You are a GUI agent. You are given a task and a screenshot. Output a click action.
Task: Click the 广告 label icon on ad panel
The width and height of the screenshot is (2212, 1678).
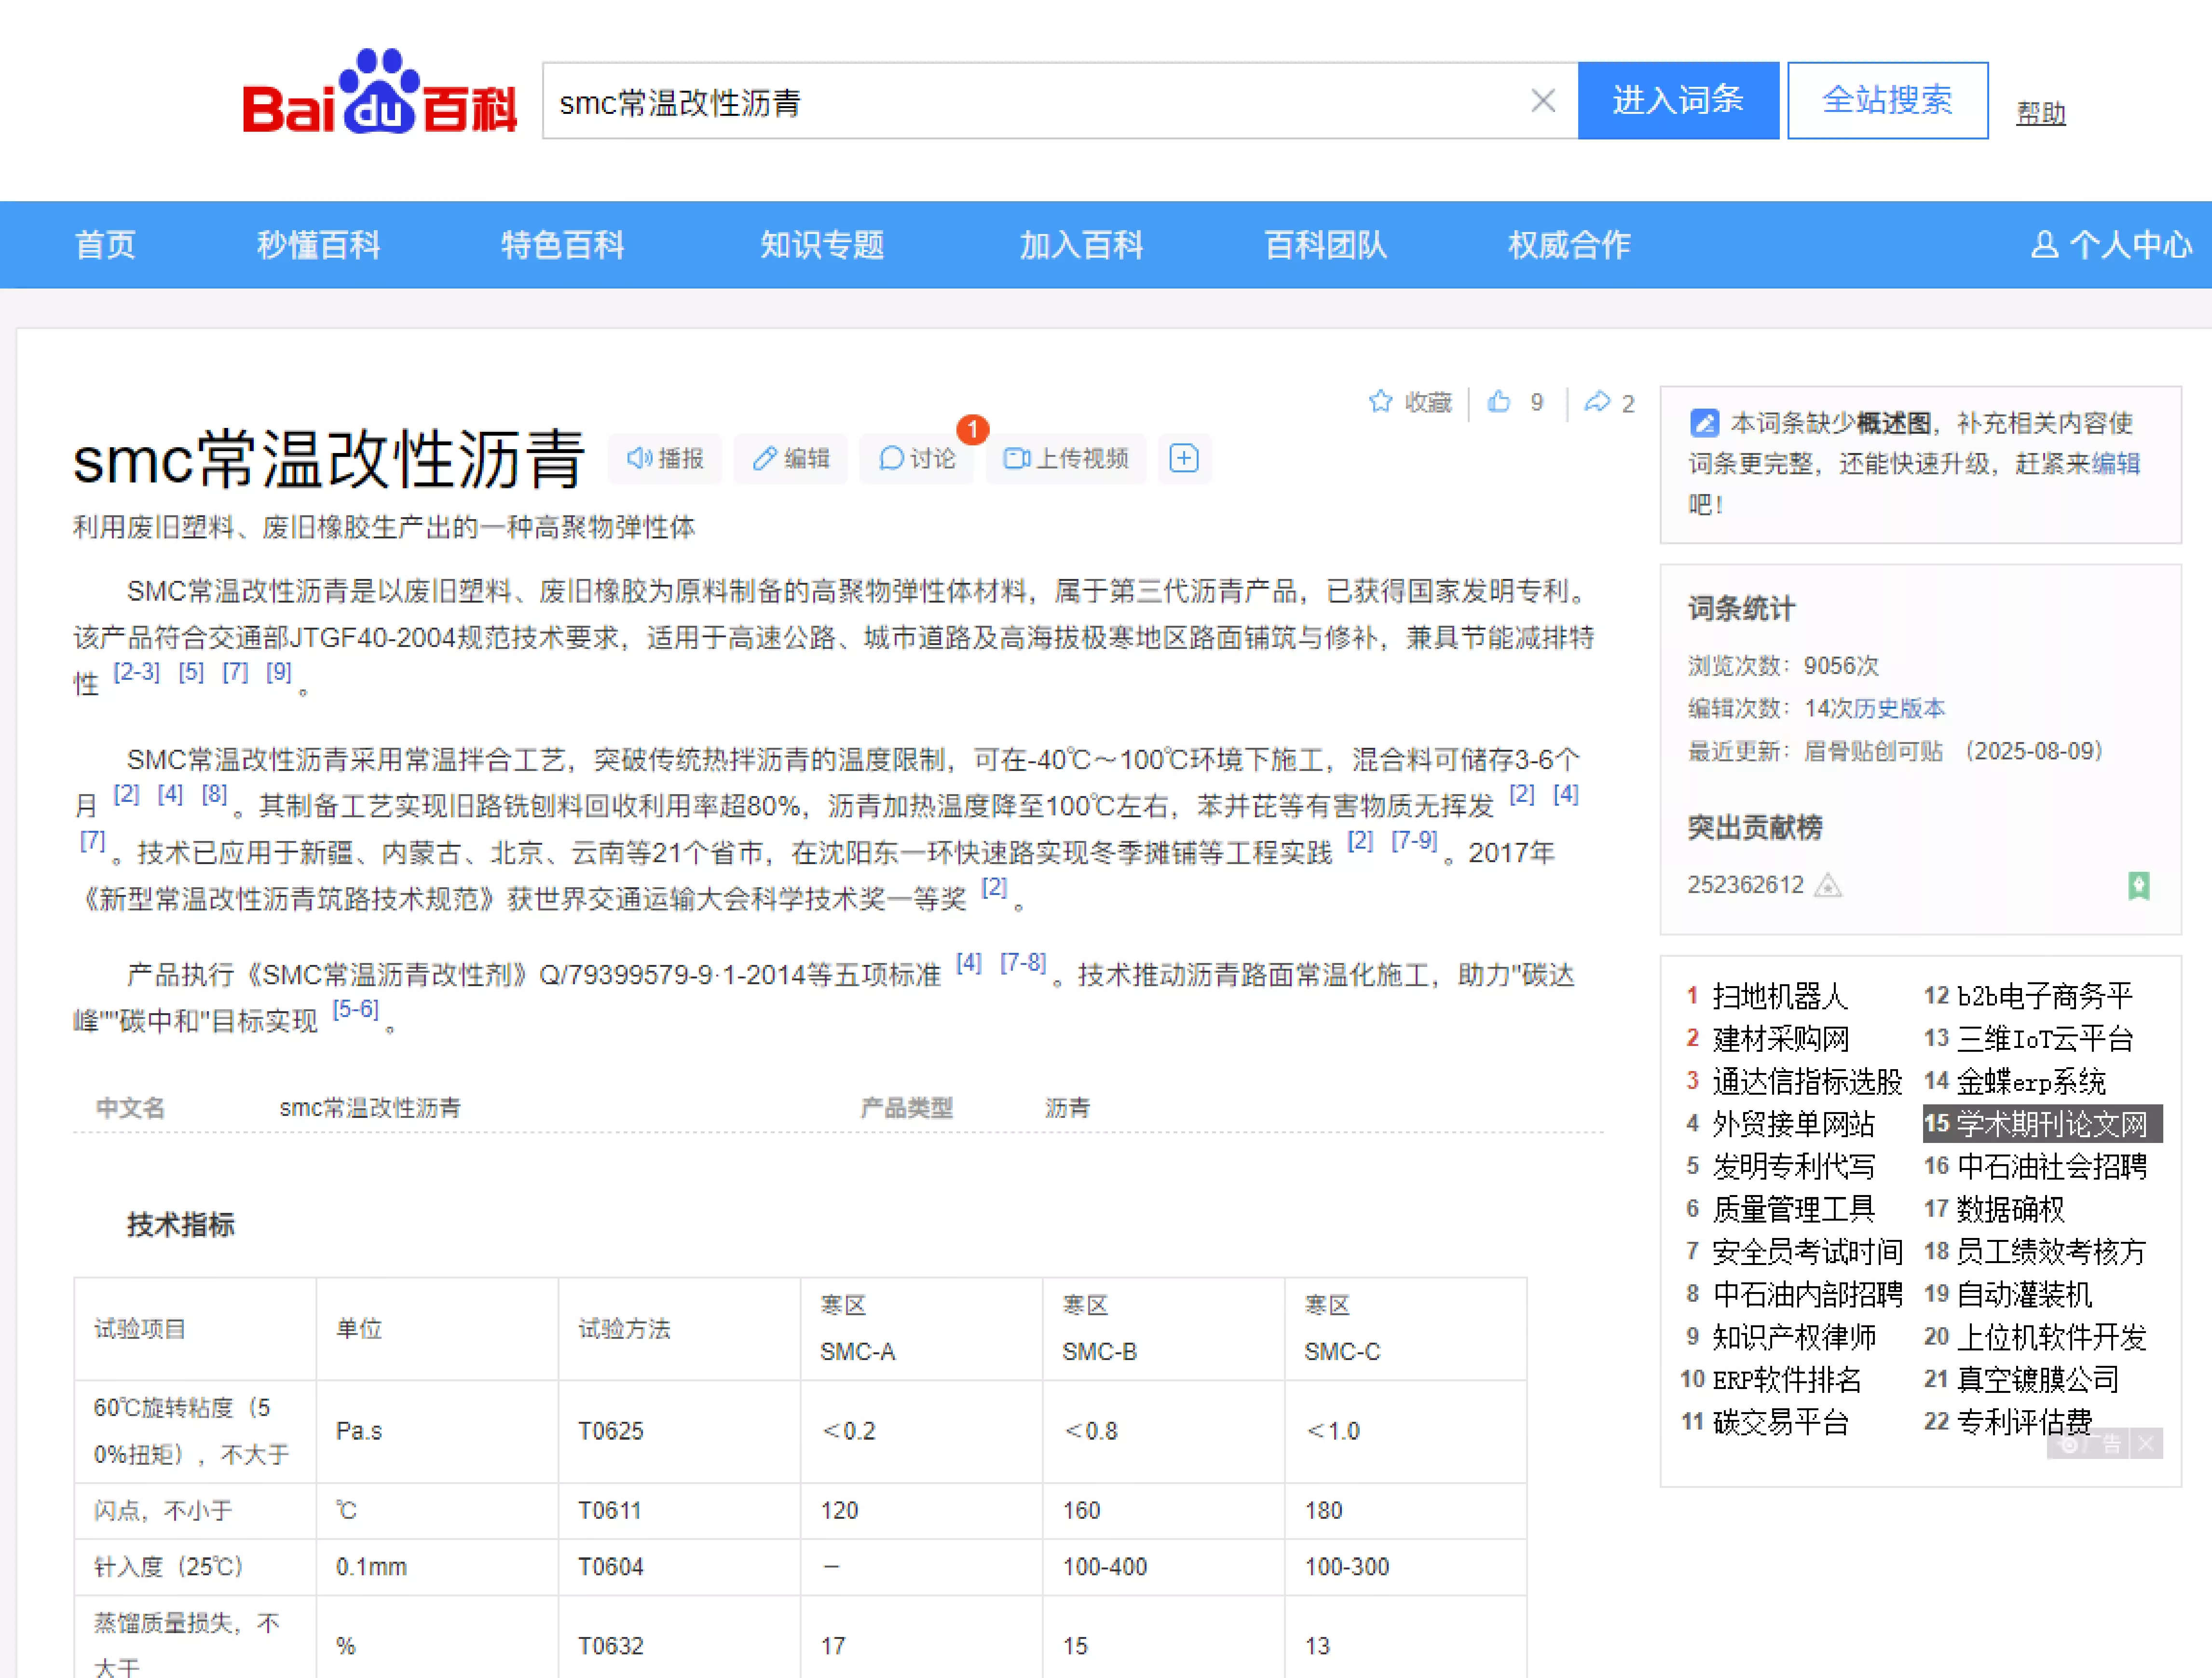click(x=2089, y=1444)
